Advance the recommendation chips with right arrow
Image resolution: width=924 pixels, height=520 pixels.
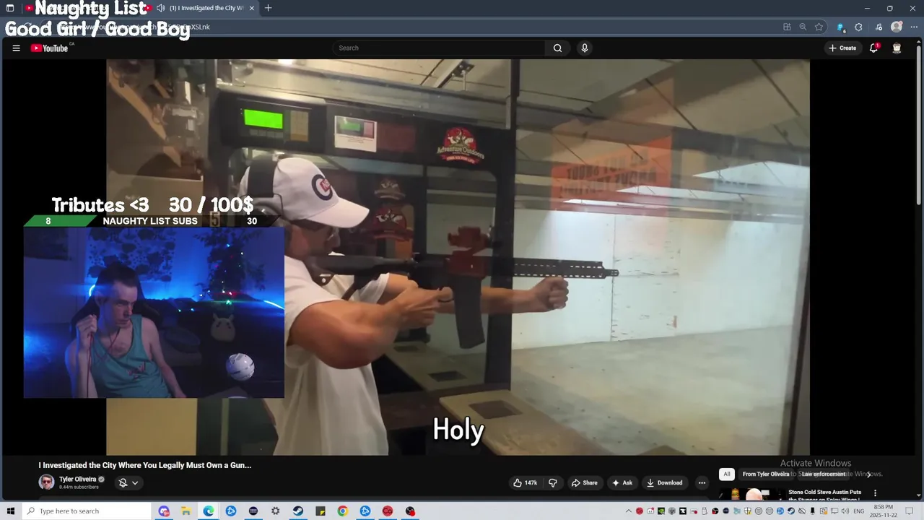click(869, 474)
